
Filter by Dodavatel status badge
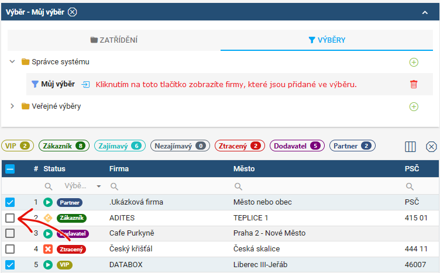point(297,146)
